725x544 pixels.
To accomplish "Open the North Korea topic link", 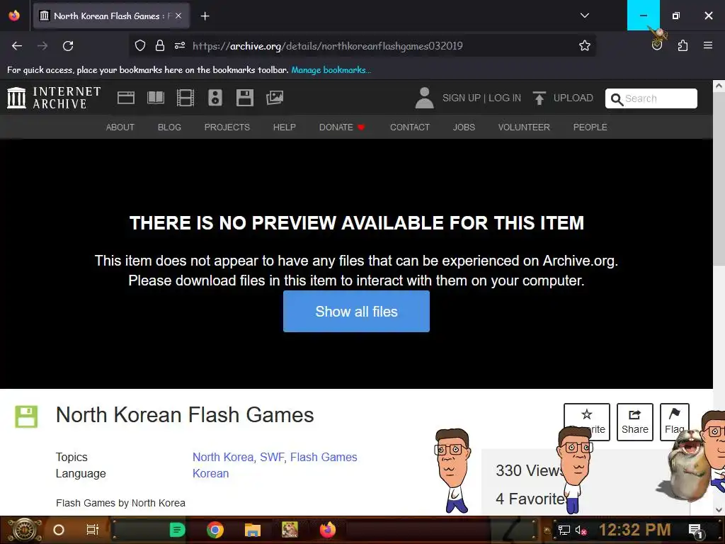I will tap(223, 457).
